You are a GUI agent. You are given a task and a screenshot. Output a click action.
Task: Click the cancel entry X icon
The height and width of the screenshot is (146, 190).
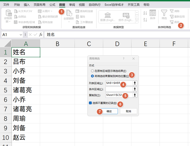pyautogui.click(x=30, y=35)
